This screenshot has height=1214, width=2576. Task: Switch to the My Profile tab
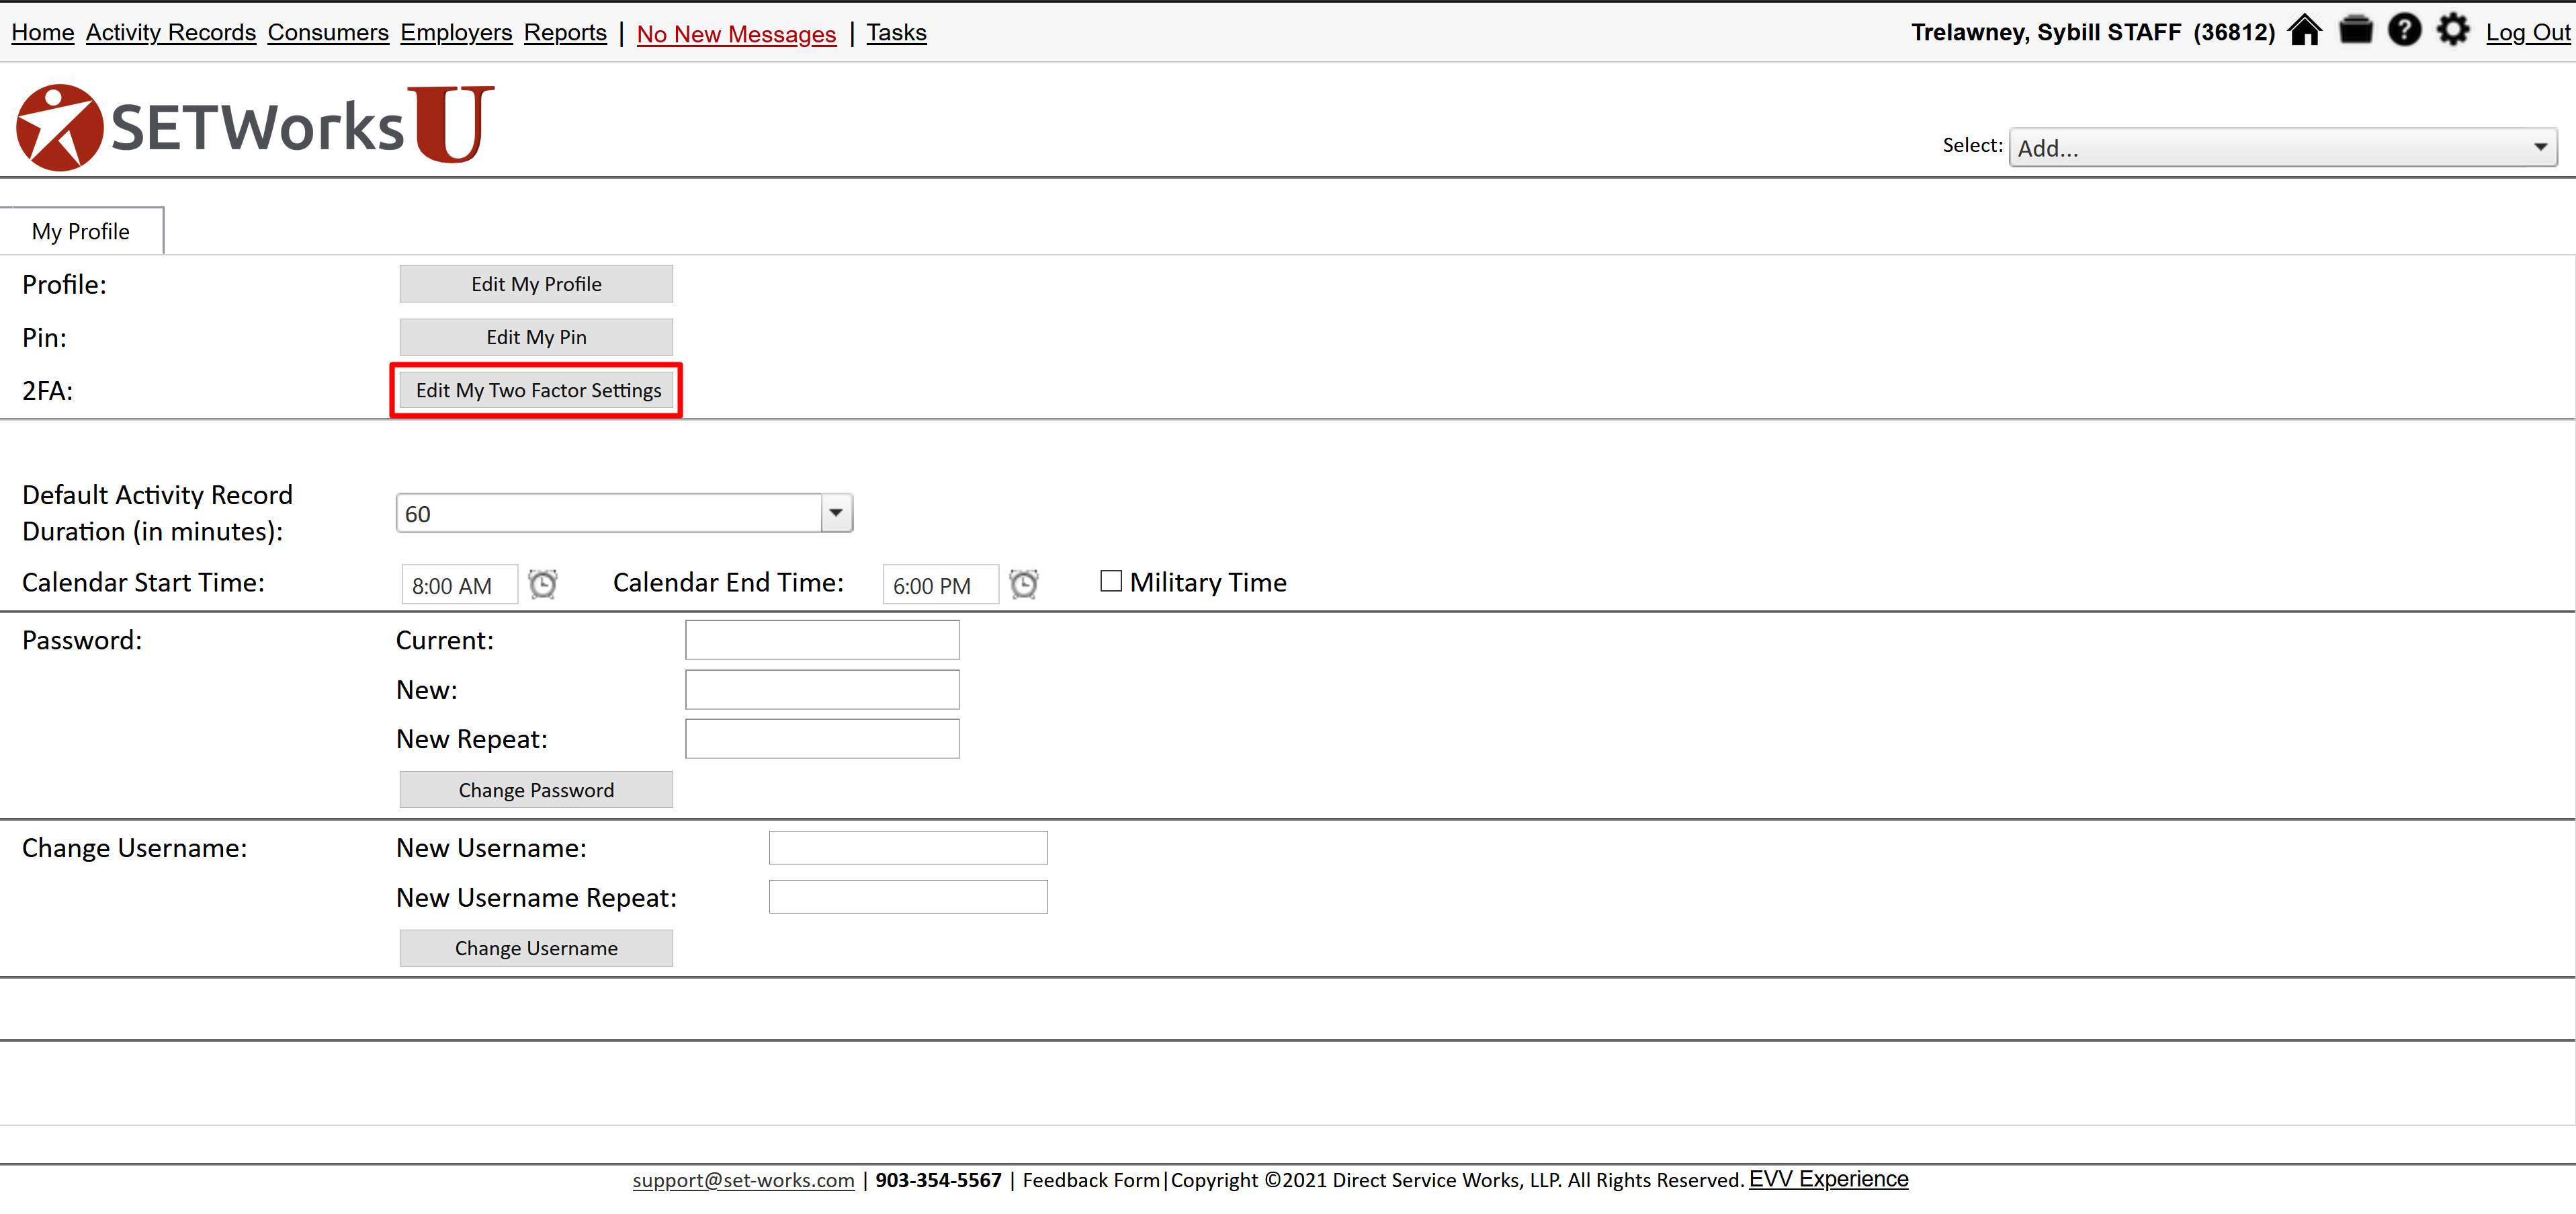(x=81, y=231)
